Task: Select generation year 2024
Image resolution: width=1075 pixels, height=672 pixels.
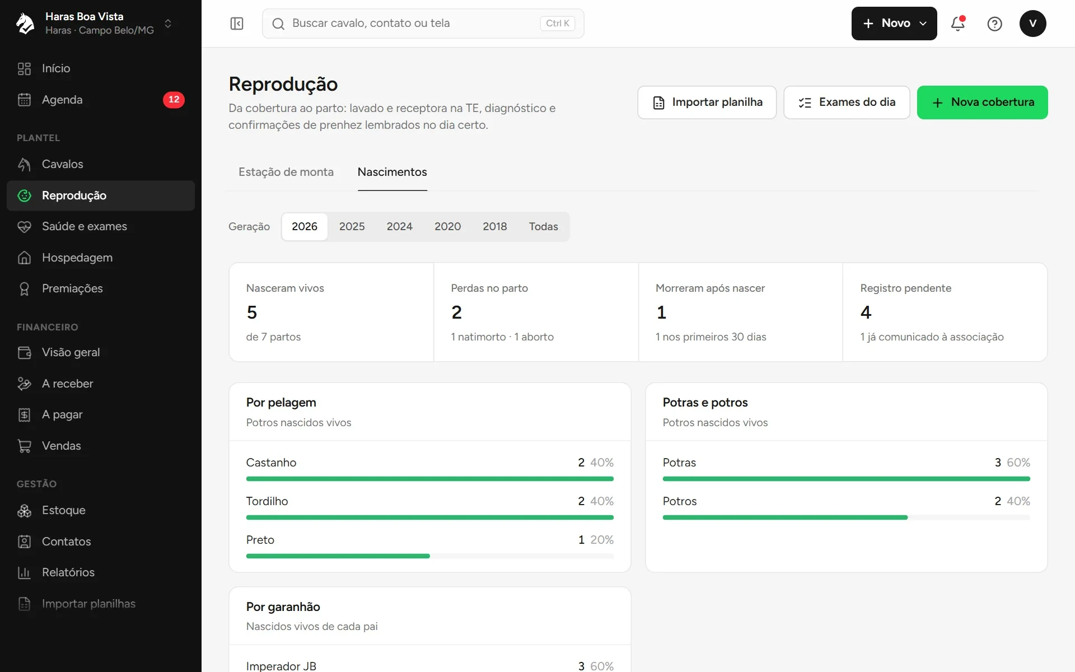Action: click(x=400, y=226)
